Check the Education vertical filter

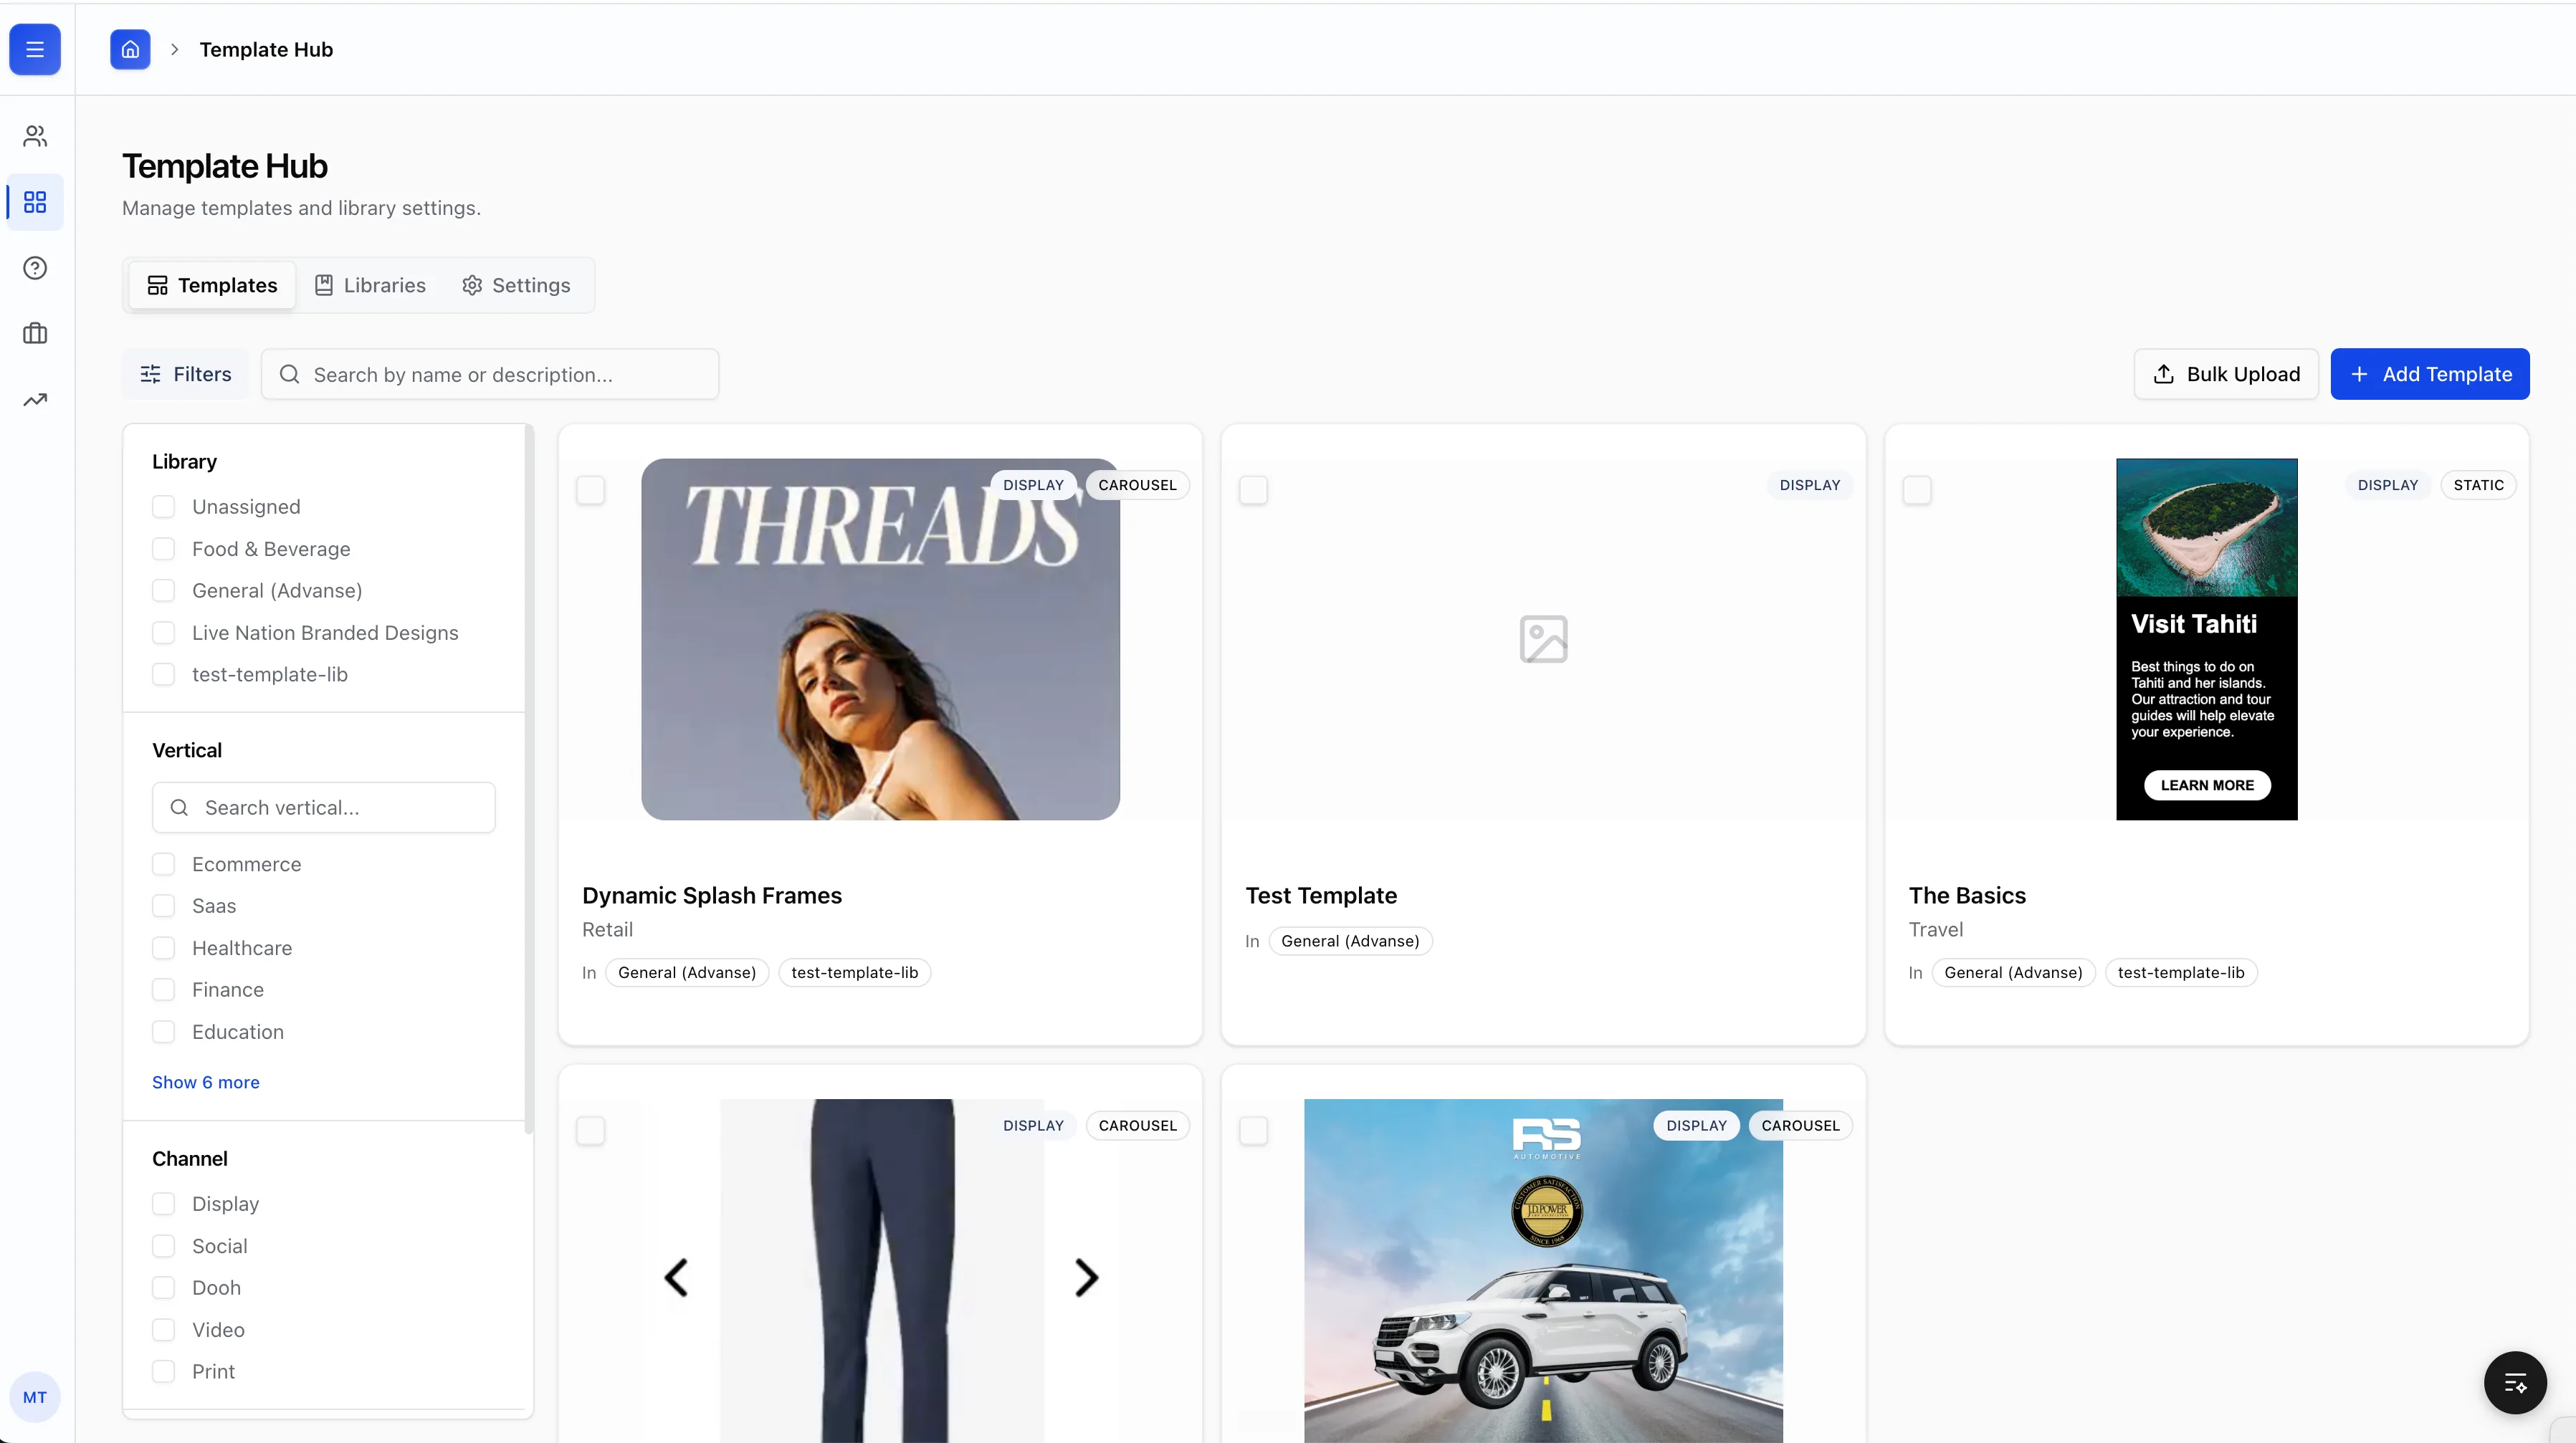pyautogui.click(x=163, y=1032)
